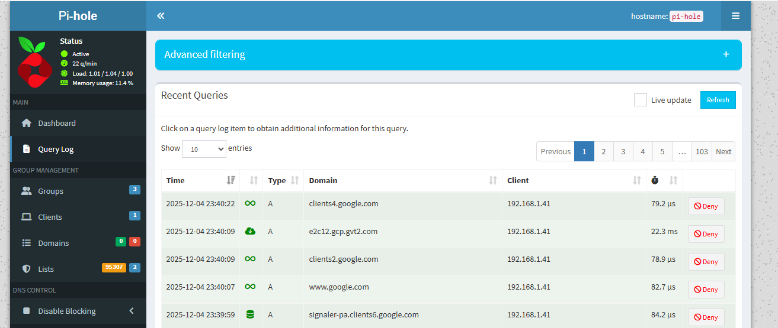
Task: Expand the Disable Blocking submenu chevron
Action: pos(132,311)
